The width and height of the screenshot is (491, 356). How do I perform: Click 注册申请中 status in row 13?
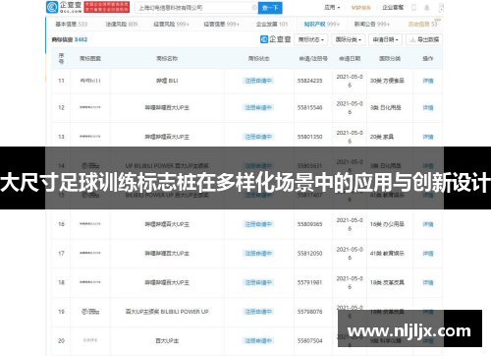click(258, 137)
